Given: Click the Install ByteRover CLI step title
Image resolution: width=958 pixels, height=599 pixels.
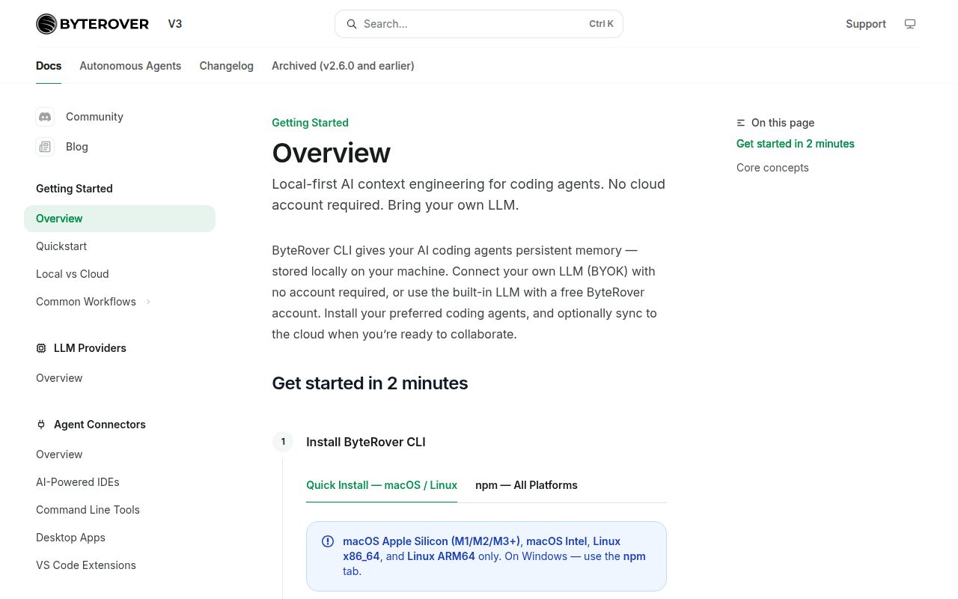Looking at the screenshot, I should click(x=366, y=442).
